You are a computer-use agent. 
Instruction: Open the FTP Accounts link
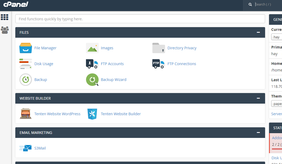click(112, 64)
